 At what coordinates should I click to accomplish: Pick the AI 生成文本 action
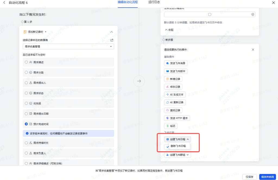tap(175, 95)
